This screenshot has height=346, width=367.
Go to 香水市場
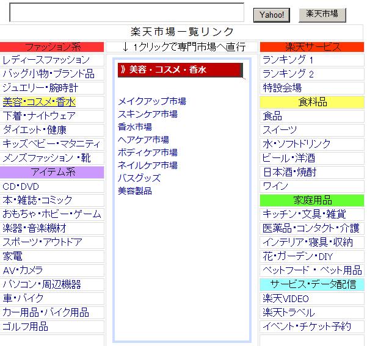click(x=135, y=127)
